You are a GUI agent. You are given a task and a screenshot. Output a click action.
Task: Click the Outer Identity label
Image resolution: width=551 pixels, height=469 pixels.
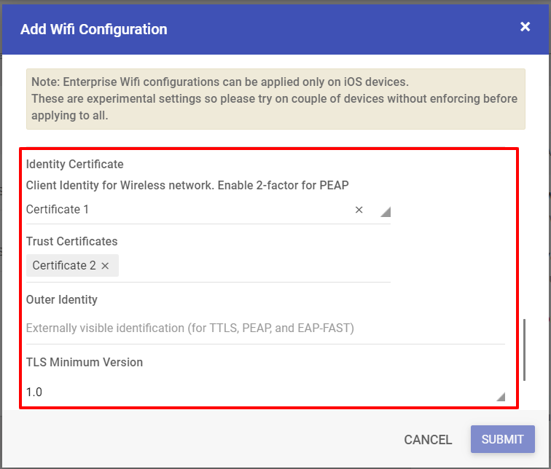coord(62,299)
